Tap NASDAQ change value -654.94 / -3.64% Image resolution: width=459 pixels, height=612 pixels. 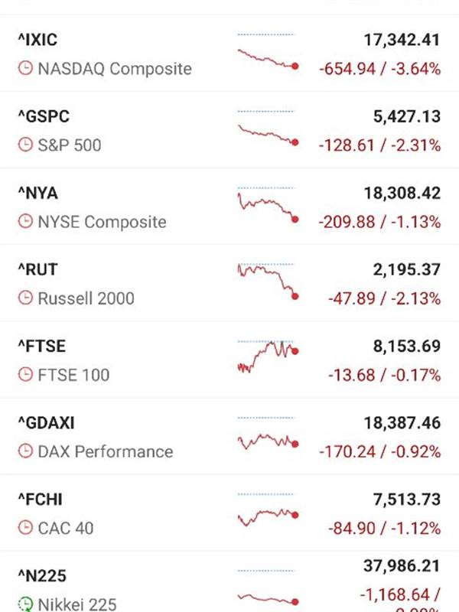point(379,69)
